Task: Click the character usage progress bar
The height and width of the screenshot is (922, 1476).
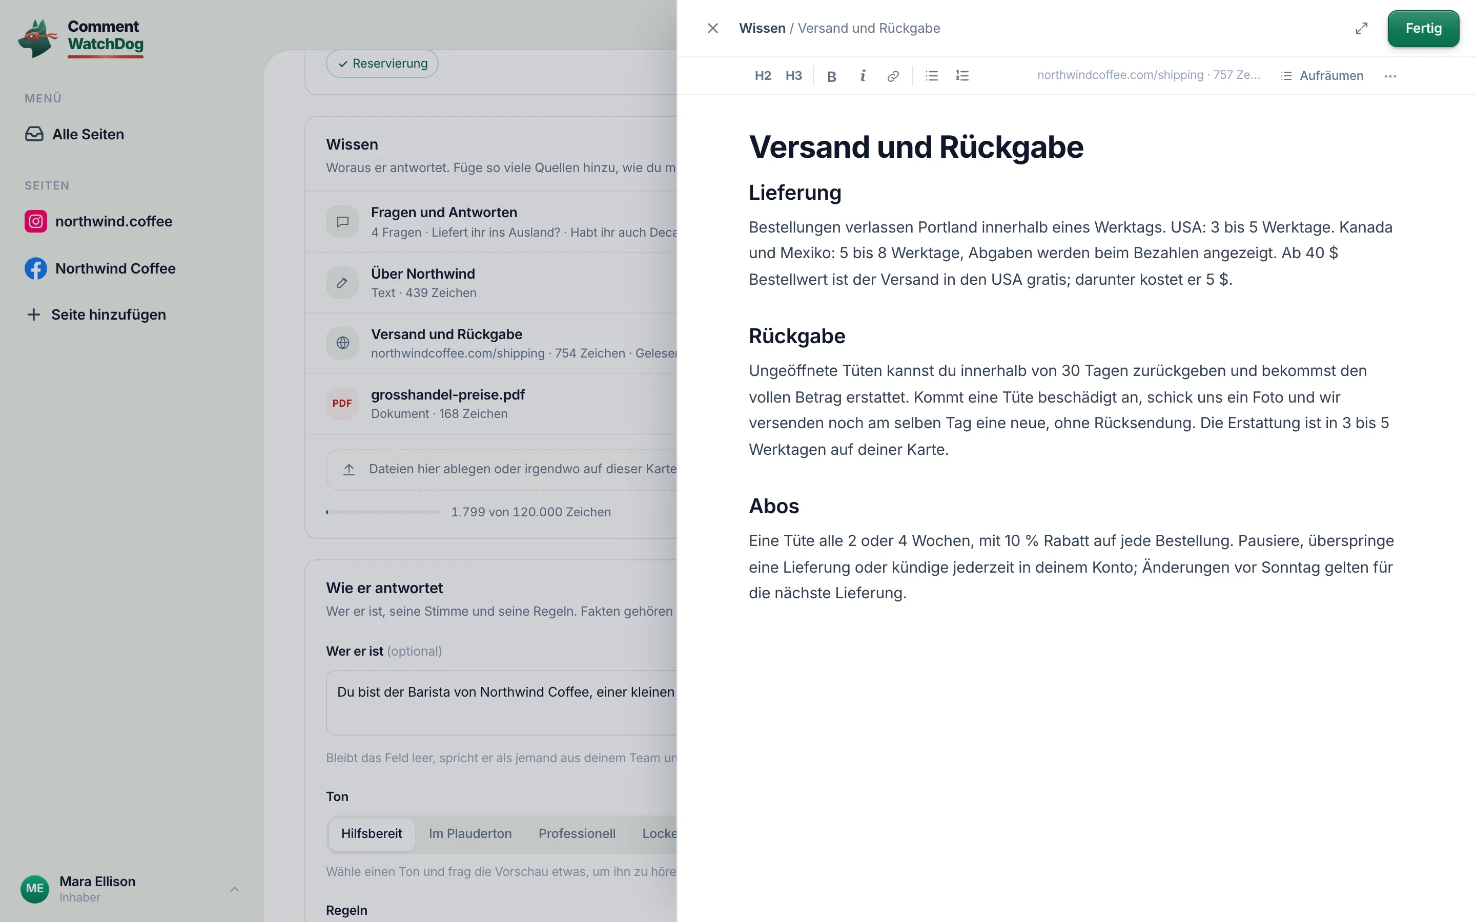Action: (383, 512)
